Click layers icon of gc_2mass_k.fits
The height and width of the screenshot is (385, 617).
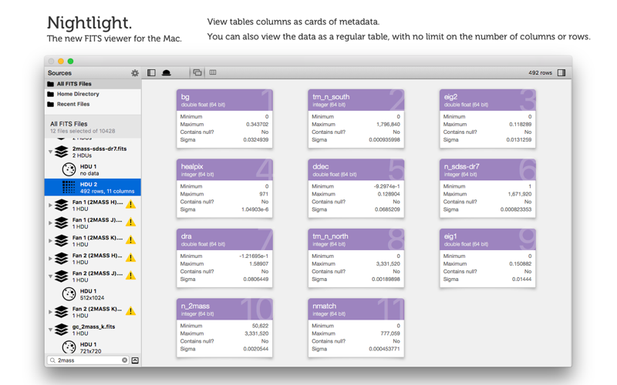click(62, 330)
